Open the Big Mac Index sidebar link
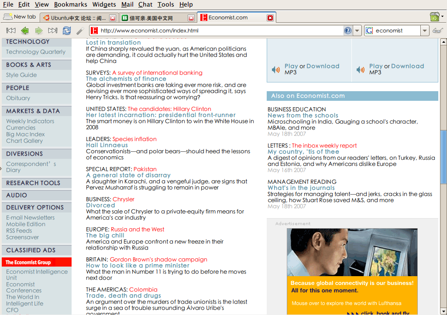Screen dimensions: 447x315 click(25, 134)
